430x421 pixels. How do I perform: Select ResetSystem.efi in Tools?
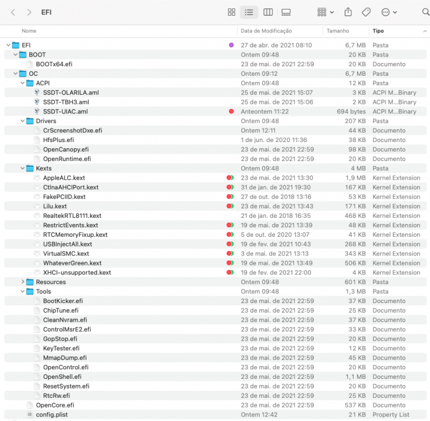click(66, 386)
